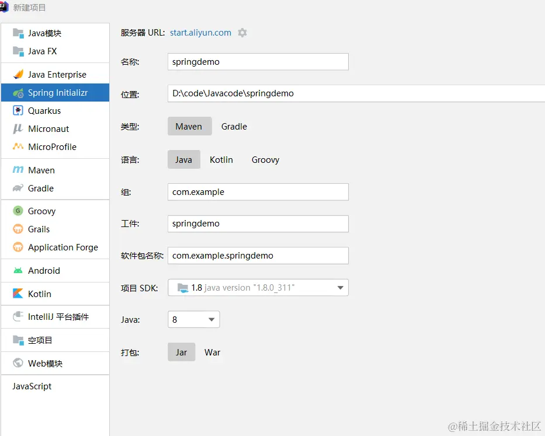Click the Android robot icon

coord(18,270)
